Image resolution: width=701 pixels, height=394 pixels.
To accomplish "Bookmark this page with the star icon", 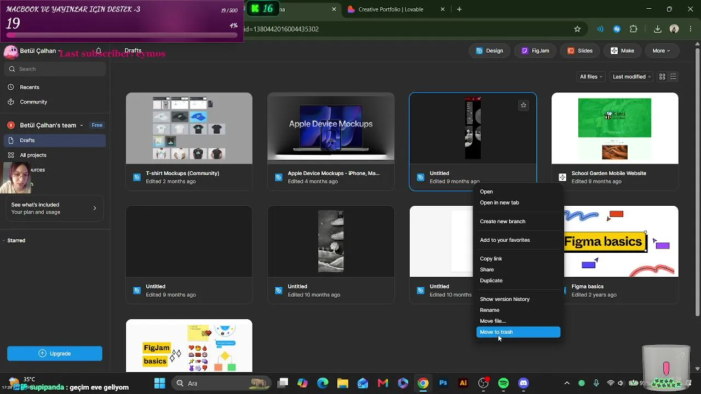I will tap(577, 29).
